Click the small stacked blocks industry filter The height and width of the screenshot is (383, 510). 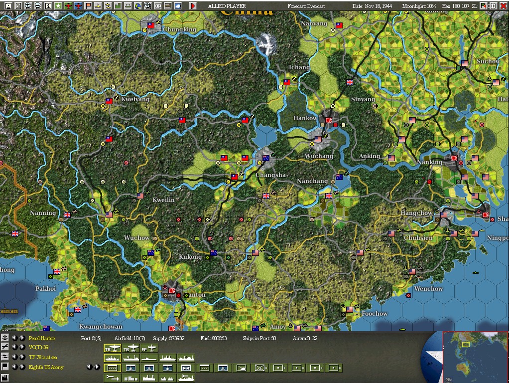(x=131, y=378)
